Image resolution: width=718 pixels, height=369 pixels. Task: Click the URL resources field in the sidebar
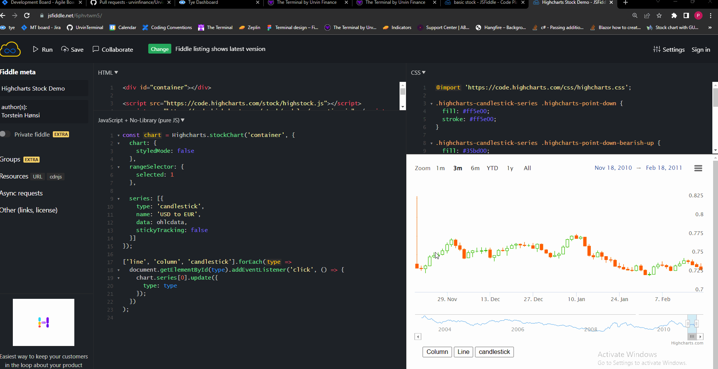(37, 176)
